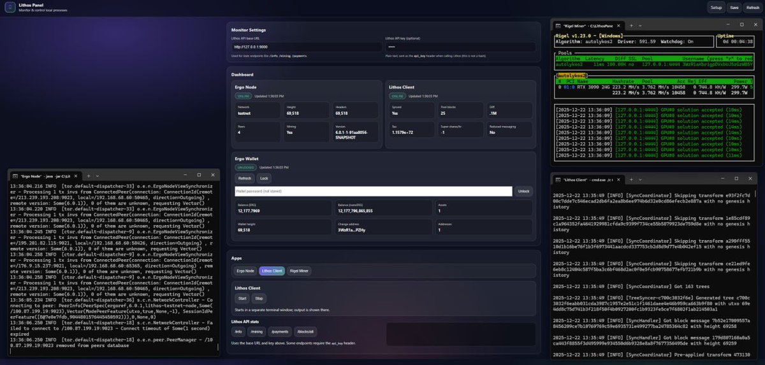
Task: Click the header Refresh button
Action: coord(753,8)
